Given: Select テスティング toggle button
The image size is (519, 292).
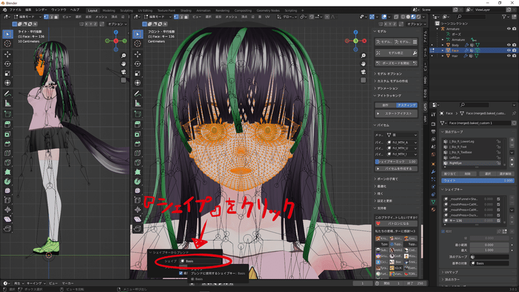Looking at the screenshot, I should [x=407, y=105].
